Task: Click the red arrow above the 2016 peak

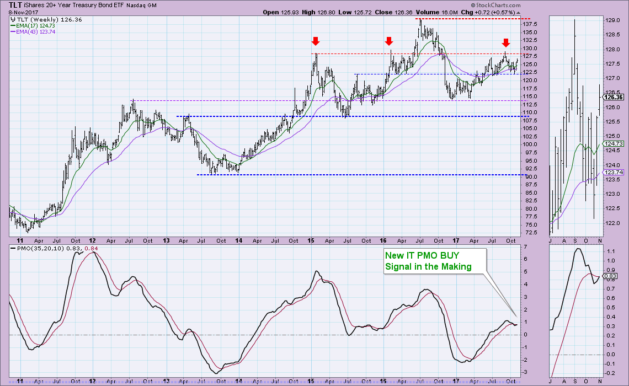Action: [x=389, y=41]
